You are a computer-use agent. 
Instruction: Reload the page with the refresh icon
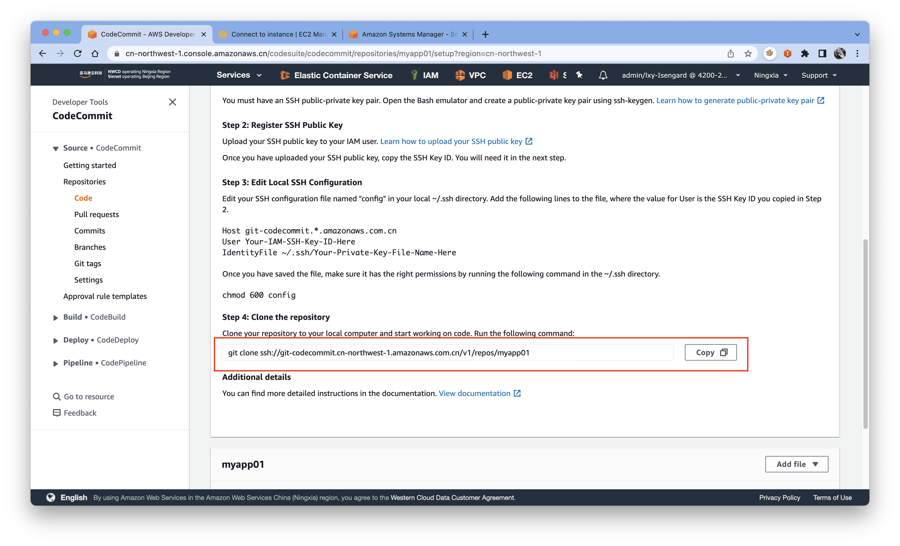(78, 54)
